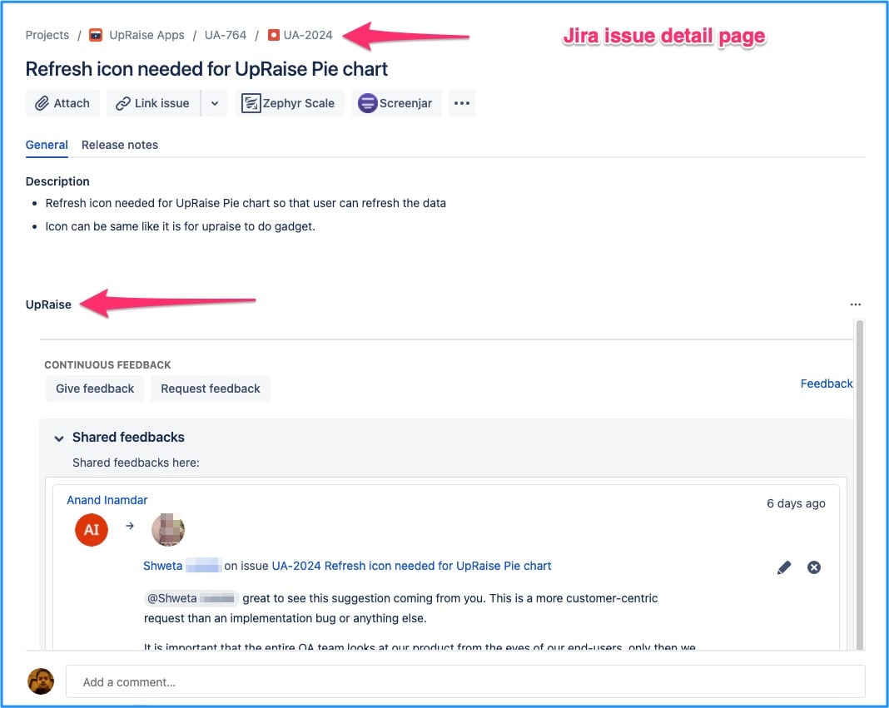
Task: Go to UpRaise Apps project breadcrumb
Action: 147,35
